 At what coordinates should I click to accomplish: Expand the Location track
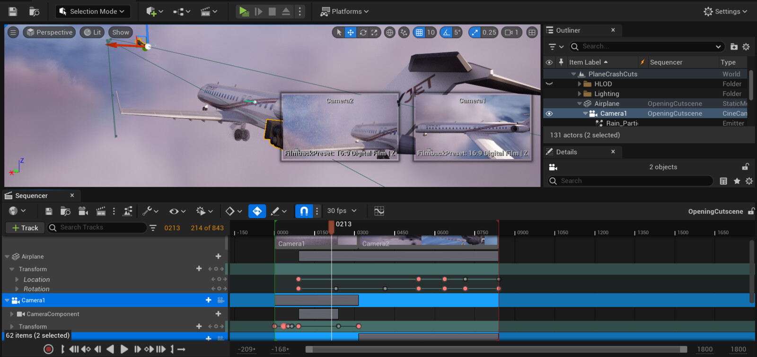(x=17, y=280)
